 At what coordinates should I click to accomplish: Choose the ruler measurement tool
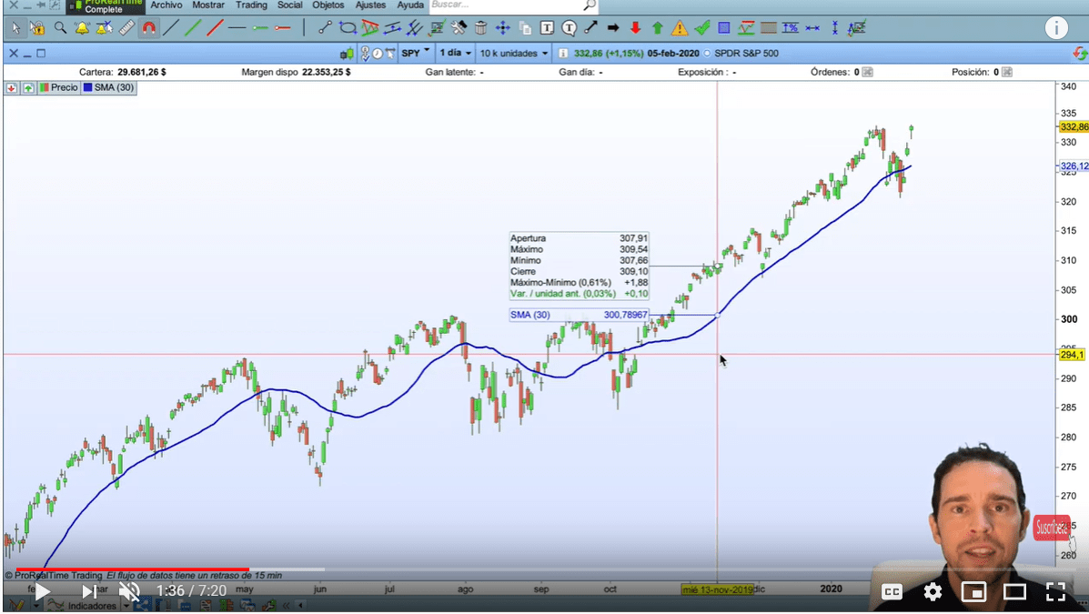point(126,28)
